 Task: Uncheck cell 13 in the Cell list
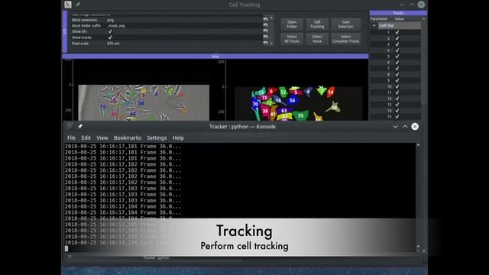(397, 105)
